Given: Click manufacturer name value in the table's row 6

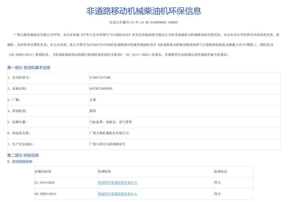Looking at the screenshot, I should (x=109, y=133).
